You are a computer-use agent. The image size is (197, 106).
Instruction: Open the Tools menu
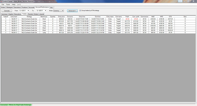point(8,4)
